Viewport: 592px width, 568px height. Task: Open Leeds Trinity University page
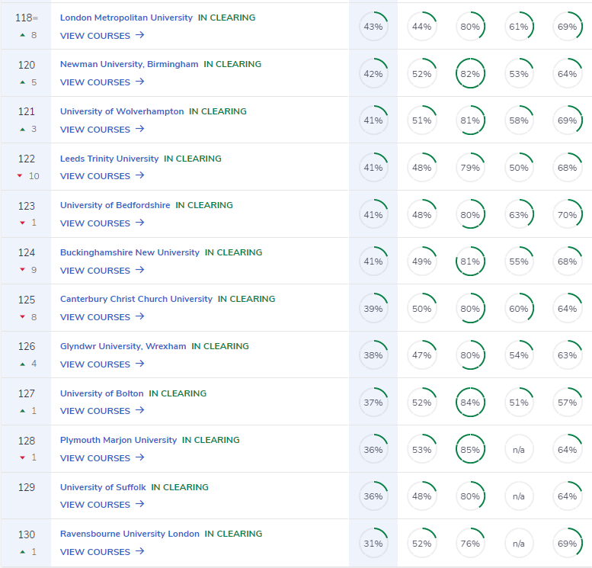(x=109, y=159)
